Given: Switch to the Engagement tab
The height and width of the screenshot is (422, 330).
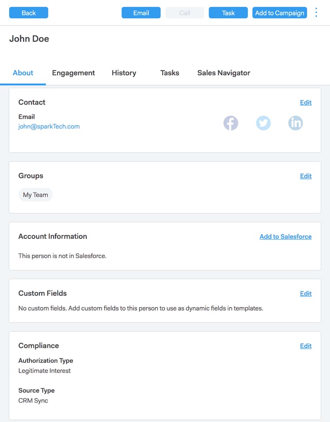Looking at the screenshot, I should (73, 73).
